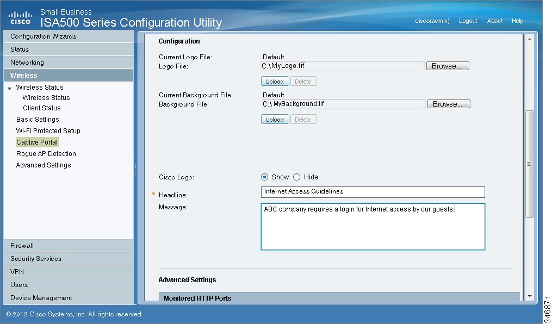Upload the selected background file
Image resolution: width=552 pixels, height=324 pixels.
click(275, 119)
